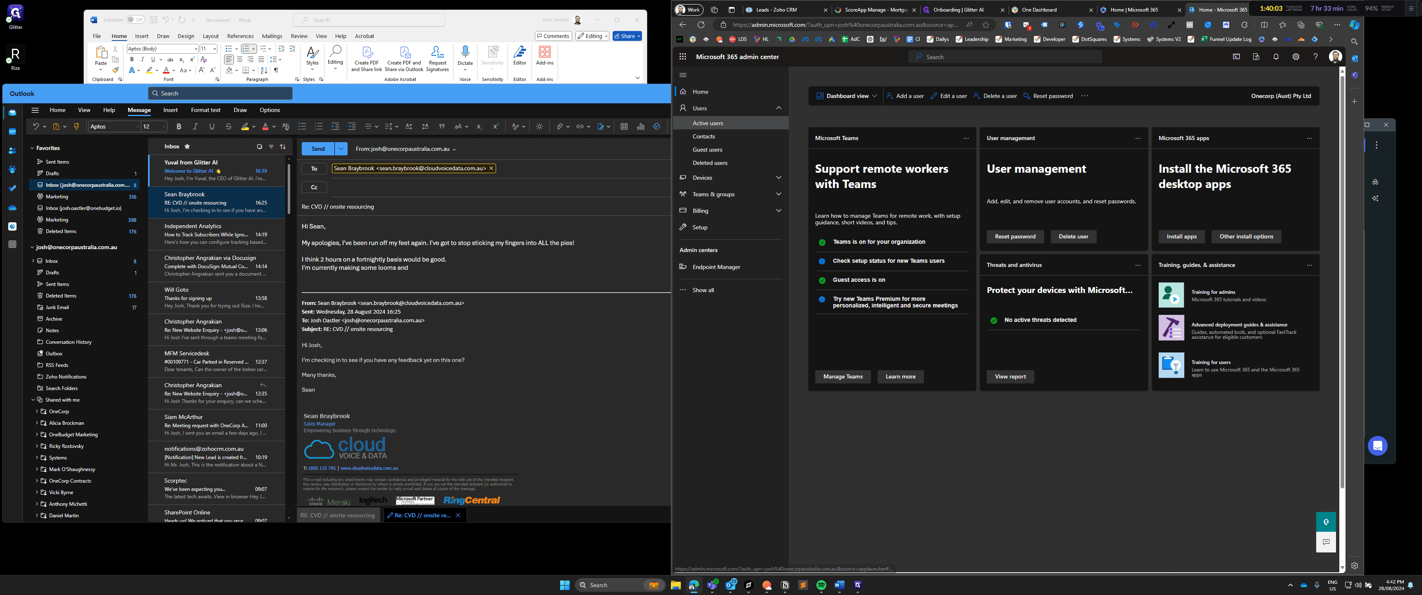The width and height of the screenshot is (1422, 595).
Task: Open Calendar from Outlook's left rail
Action: click(x=12, y=131)
